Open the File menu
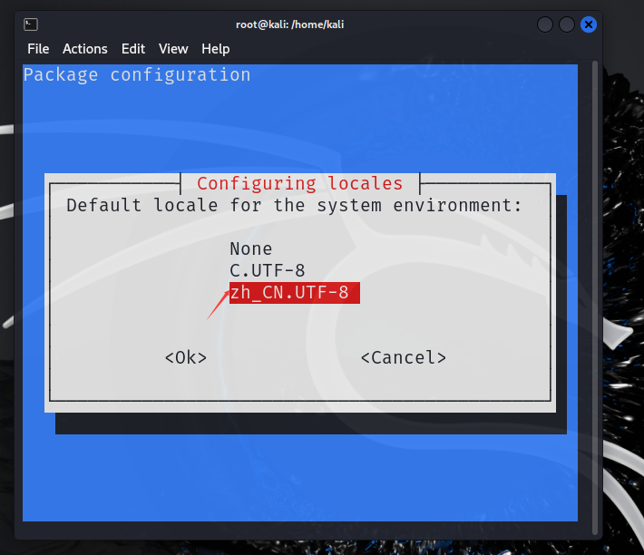 (38, 49)
